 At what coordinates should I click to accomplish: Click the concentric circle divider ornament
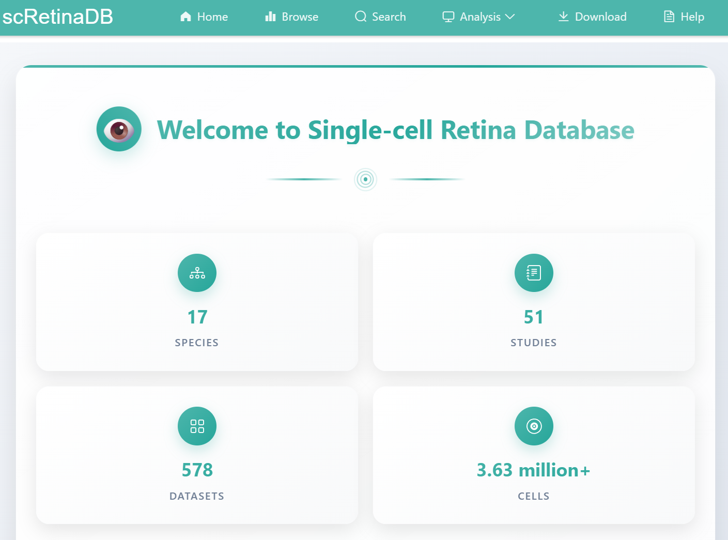point(365,179)
